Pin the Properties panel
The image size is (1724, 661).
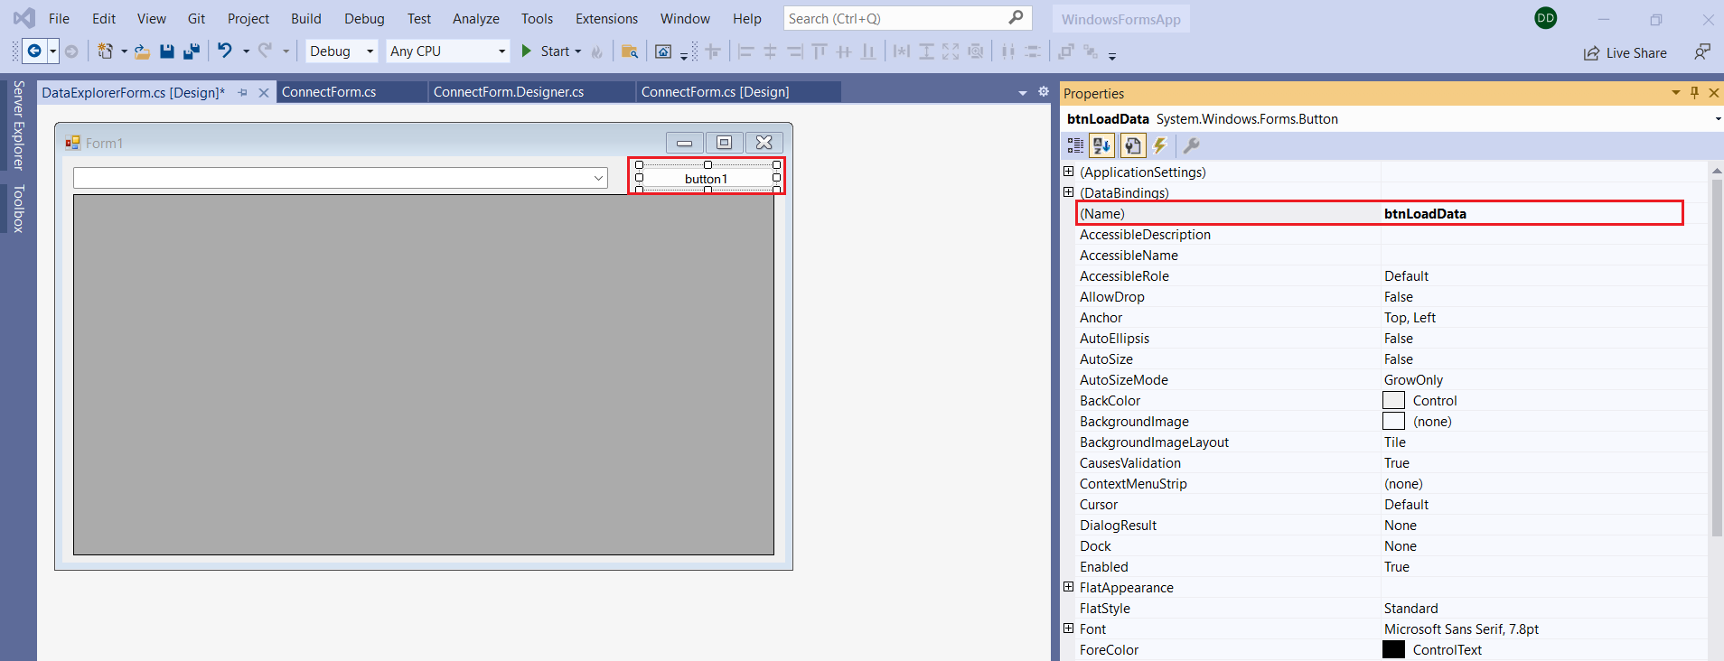[1694, 93]
